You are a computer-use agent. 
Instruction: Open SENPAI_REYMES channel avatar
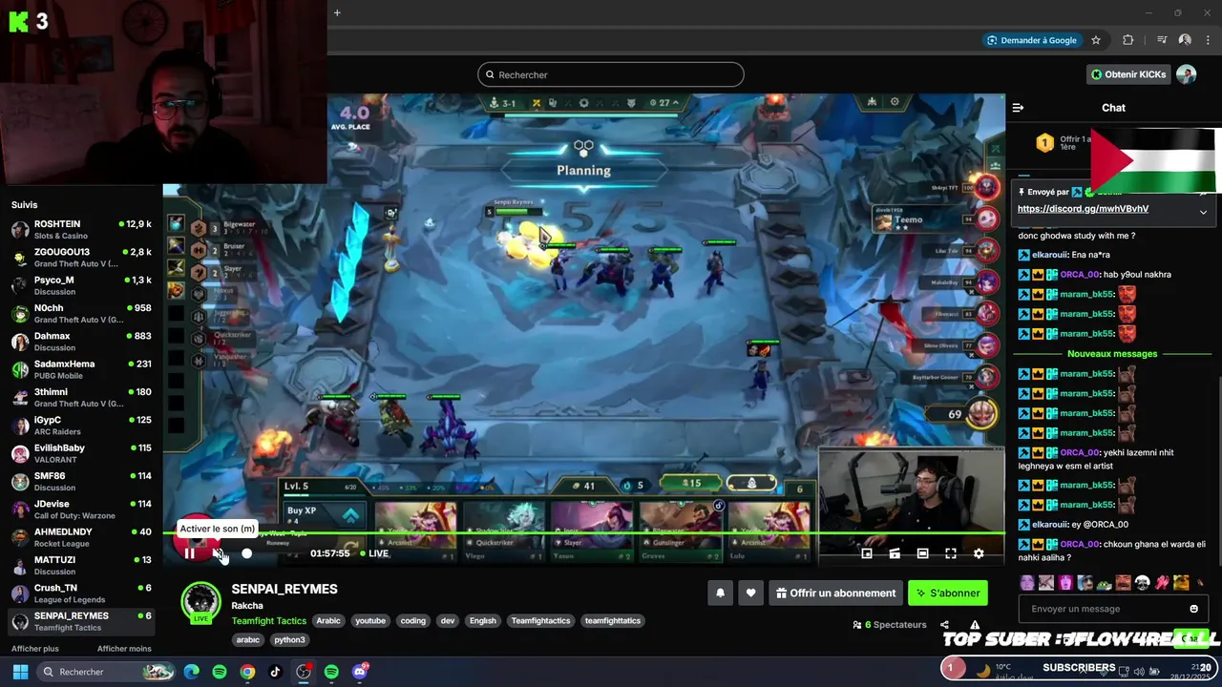coord(200,602)
